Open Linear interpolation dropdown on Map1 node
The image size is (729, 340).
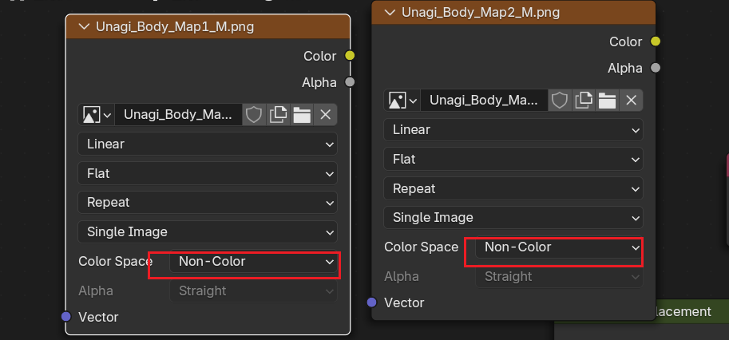[x=208, y=144]
